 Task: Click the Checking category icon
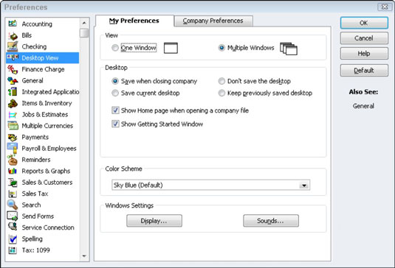13,46
